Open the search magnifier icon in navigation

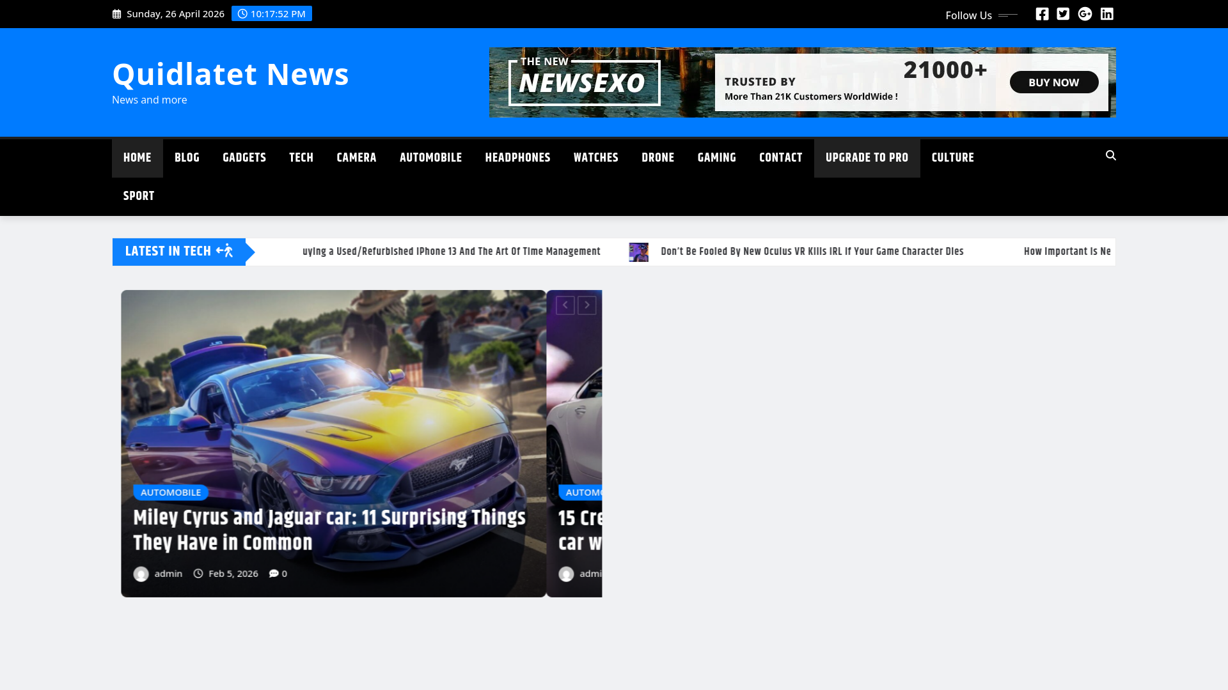click(1111, 155)
